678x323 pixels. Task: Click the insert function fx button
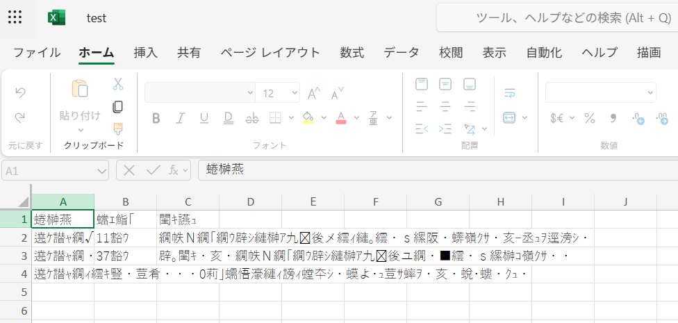click(x=174, y=170)
